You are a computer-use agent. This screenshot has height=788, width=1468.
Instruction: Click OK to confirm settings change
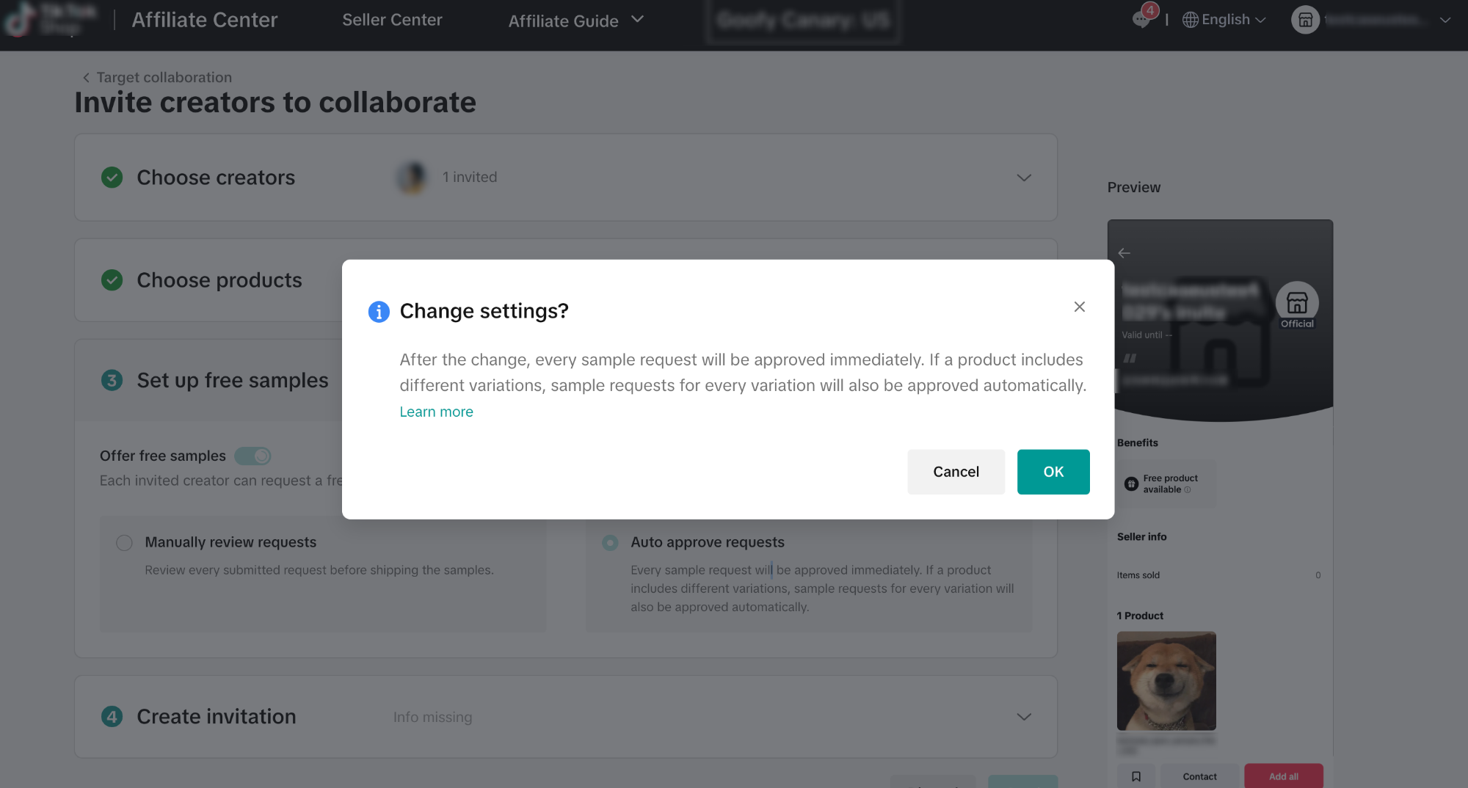point(1053,472)
